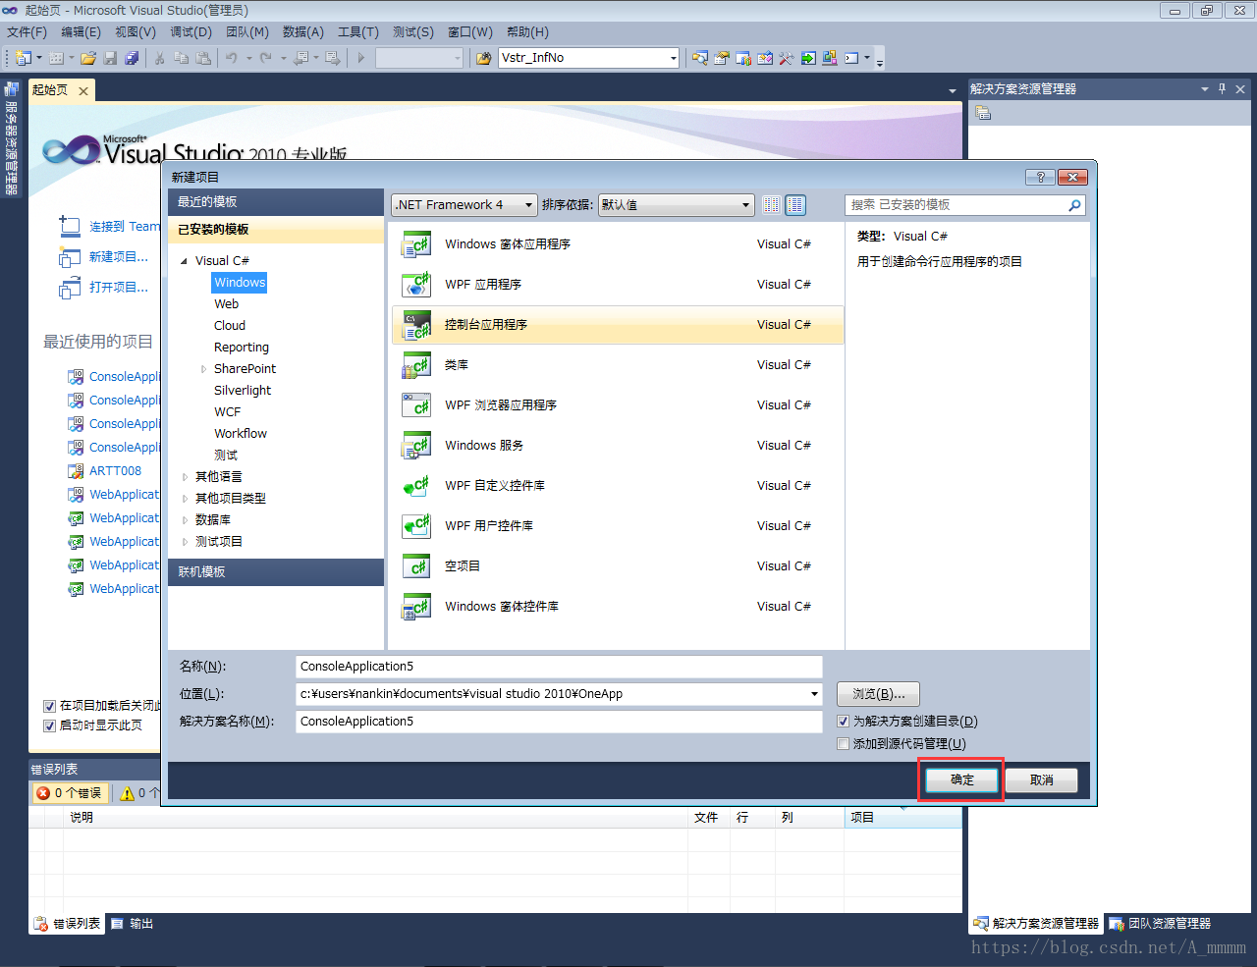1257x967 pixels.
Task: Select the Reporting tree item
Action: [242, 348]
